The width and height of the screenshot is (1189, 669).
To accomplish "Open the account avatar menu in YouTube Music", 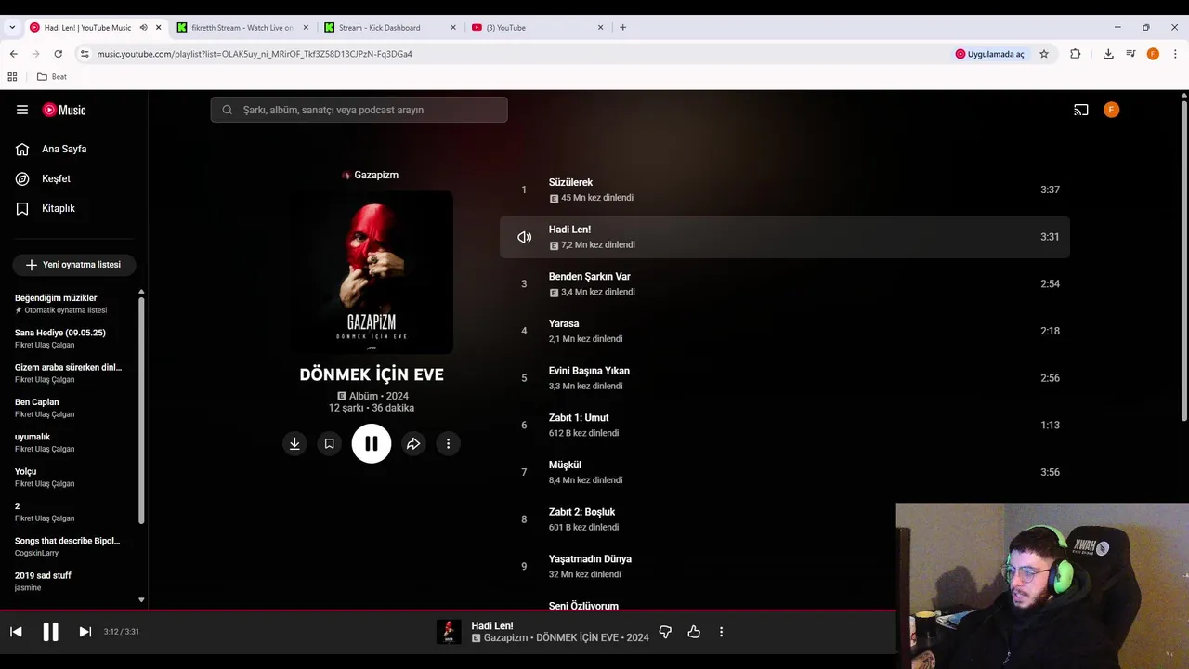I will 1111,110.
